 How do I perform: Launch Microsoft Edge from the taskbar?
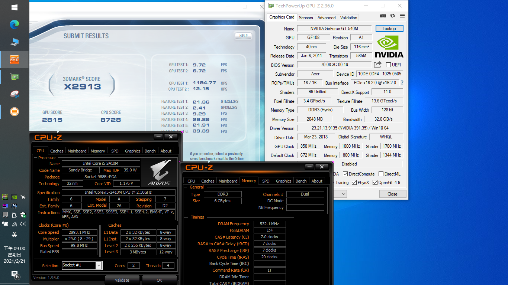(15, 24)
